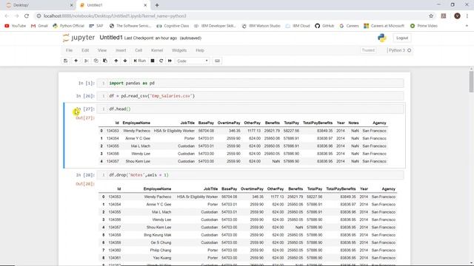
Task: Open the YouTube bookmark
Action: (x=16, y=26)
